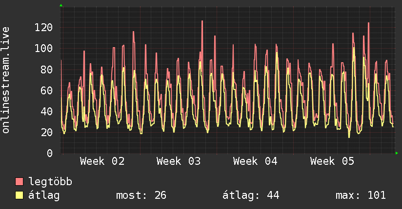Image resolution: width=402 pixels, height=209 pixels.
Task: Click the yellow átlag legend swatch
Action: coord(19,195)
